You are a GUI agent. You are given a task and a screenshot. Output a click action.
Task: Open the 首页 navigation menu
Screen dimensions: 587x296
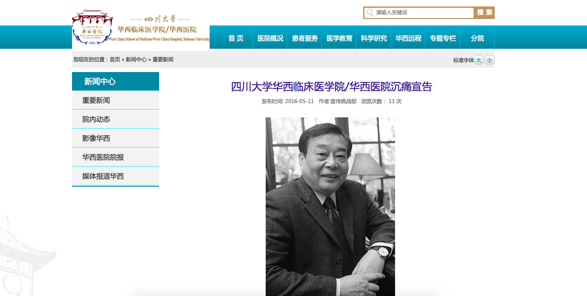(x=235, y=38)
